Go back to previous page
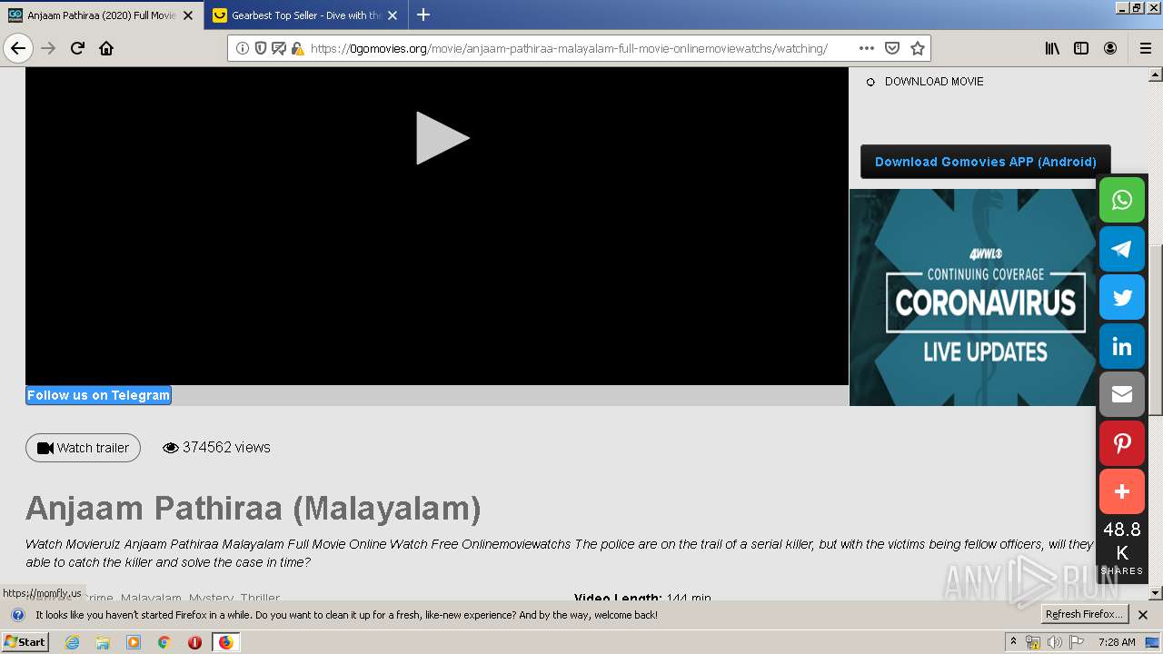Screen dimensions: 1163x654 click(x=18, y=48)
